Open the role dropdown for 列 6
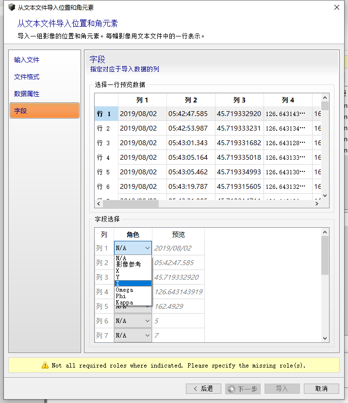Image resolution: width=348 pixels, height=403 pixels. [133, 321]
